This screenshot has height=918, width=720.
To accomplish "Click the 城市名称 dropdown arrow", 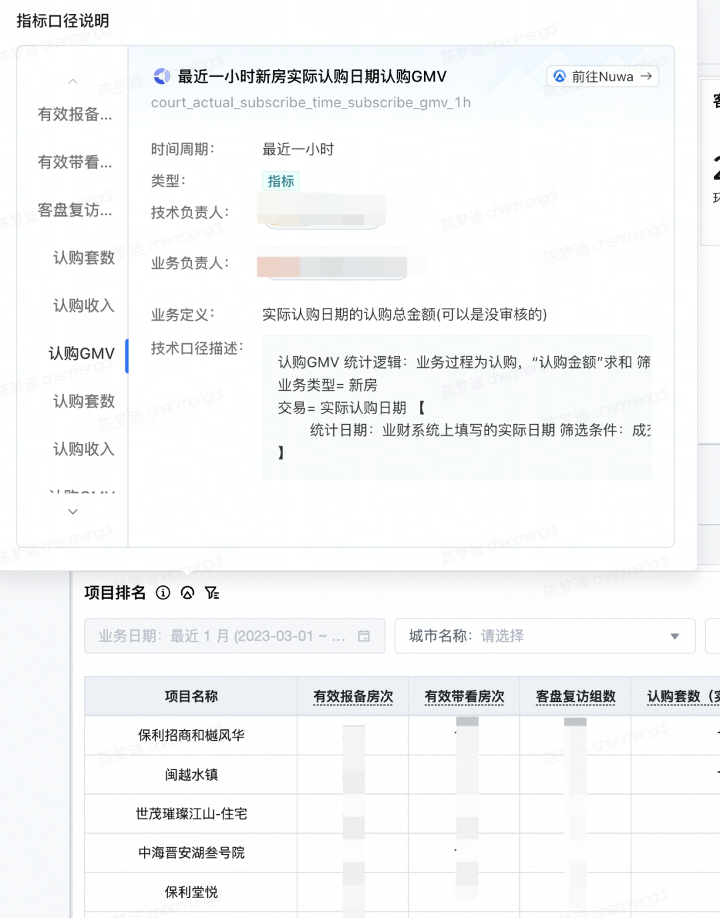I will tap(675, 637).
